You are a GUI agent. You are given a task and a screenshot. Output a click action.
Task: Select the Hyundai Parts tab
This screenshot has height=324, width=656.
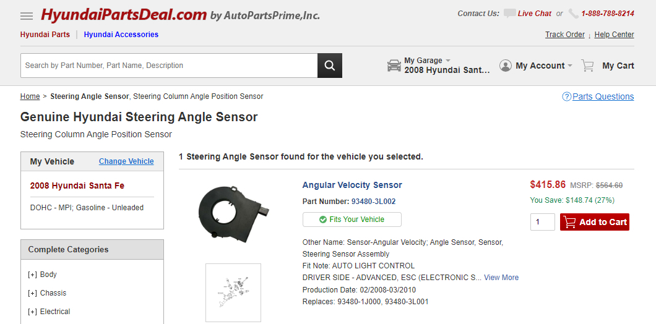pyautogui.click(x=45, y=35)
